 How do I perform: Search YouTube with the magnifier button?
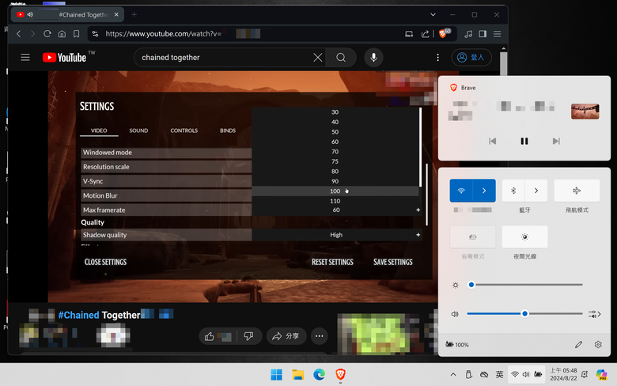341,58
